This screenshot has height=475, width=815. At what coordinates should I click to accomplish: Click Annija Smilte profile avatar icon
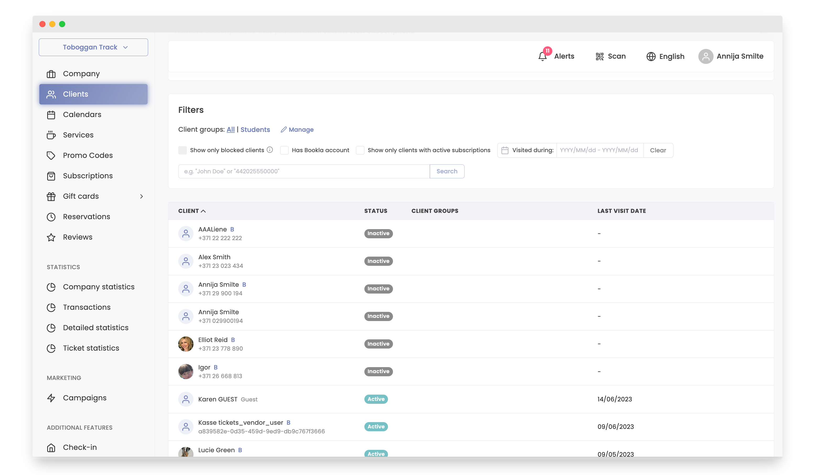(705, 57)
